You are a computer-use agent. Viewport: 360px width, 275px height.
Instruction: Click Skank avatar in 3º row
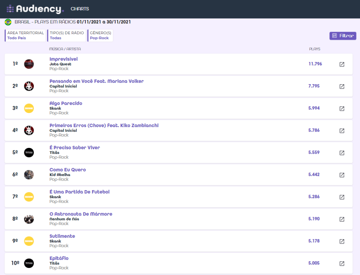tap(29, 108)
